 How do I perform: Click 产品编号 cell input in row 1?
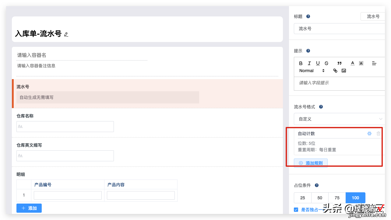(68, 195)
